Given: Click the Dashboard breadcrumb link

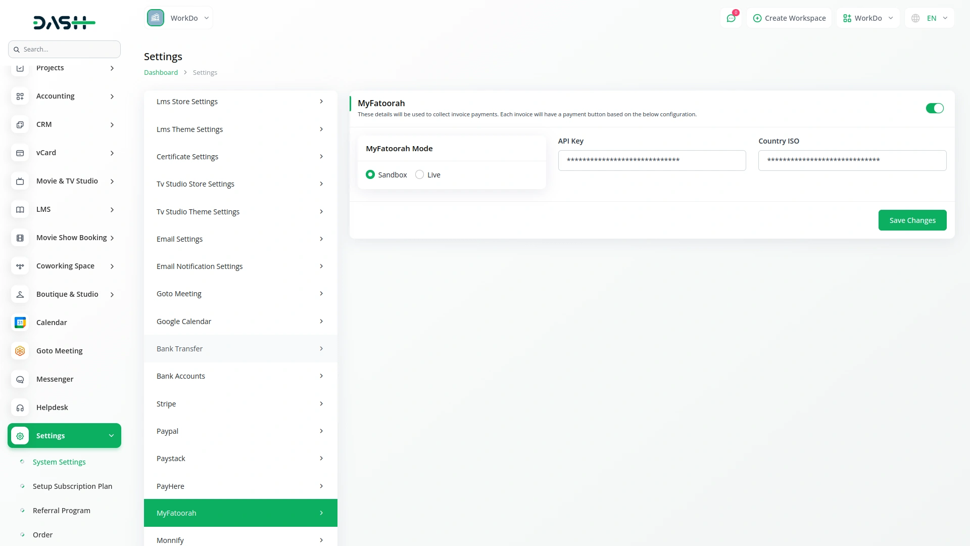Looking at the screenshot, I should tap(161, 72).
